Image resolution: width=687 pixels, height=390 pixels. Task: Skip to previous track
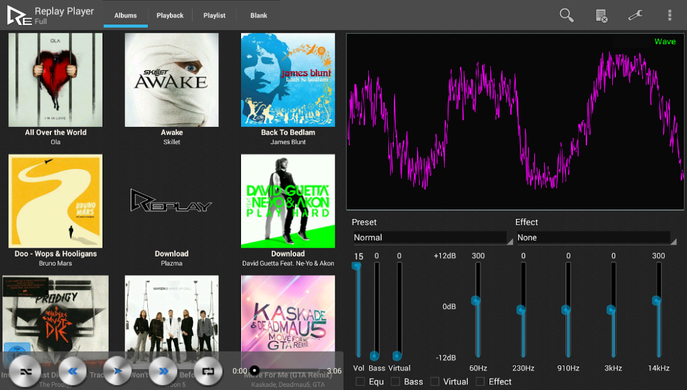[73, 372]
